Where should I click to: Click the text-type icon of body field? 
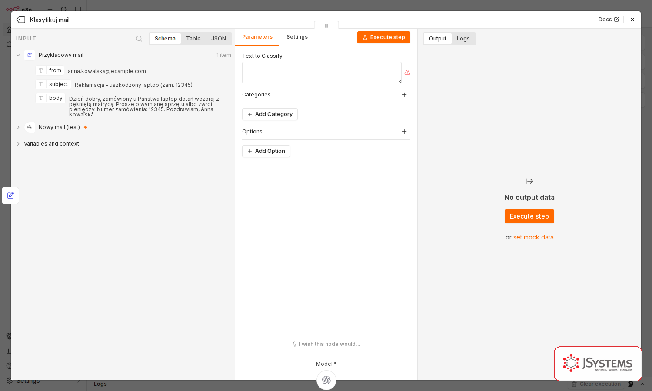coord(41,98)
